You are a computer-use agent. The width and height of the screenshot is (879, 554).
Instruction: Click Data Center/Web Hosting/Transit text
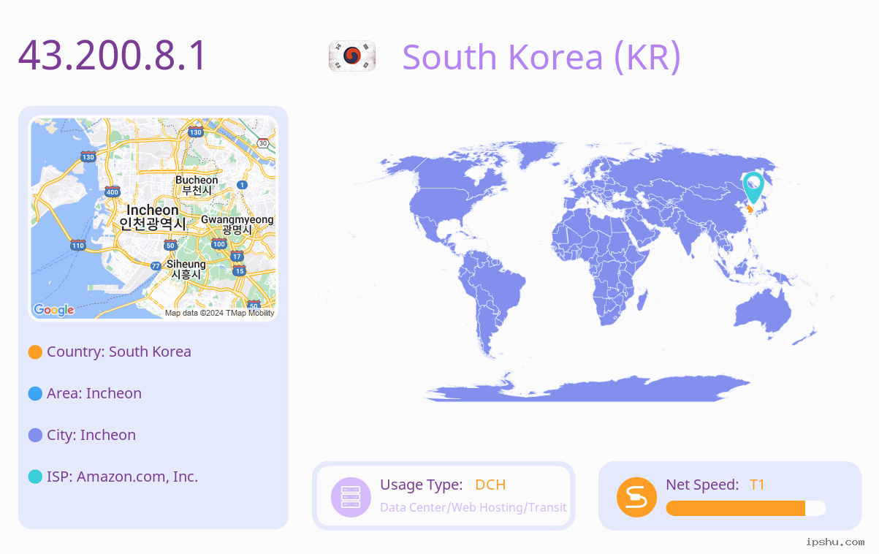point(473,507)
